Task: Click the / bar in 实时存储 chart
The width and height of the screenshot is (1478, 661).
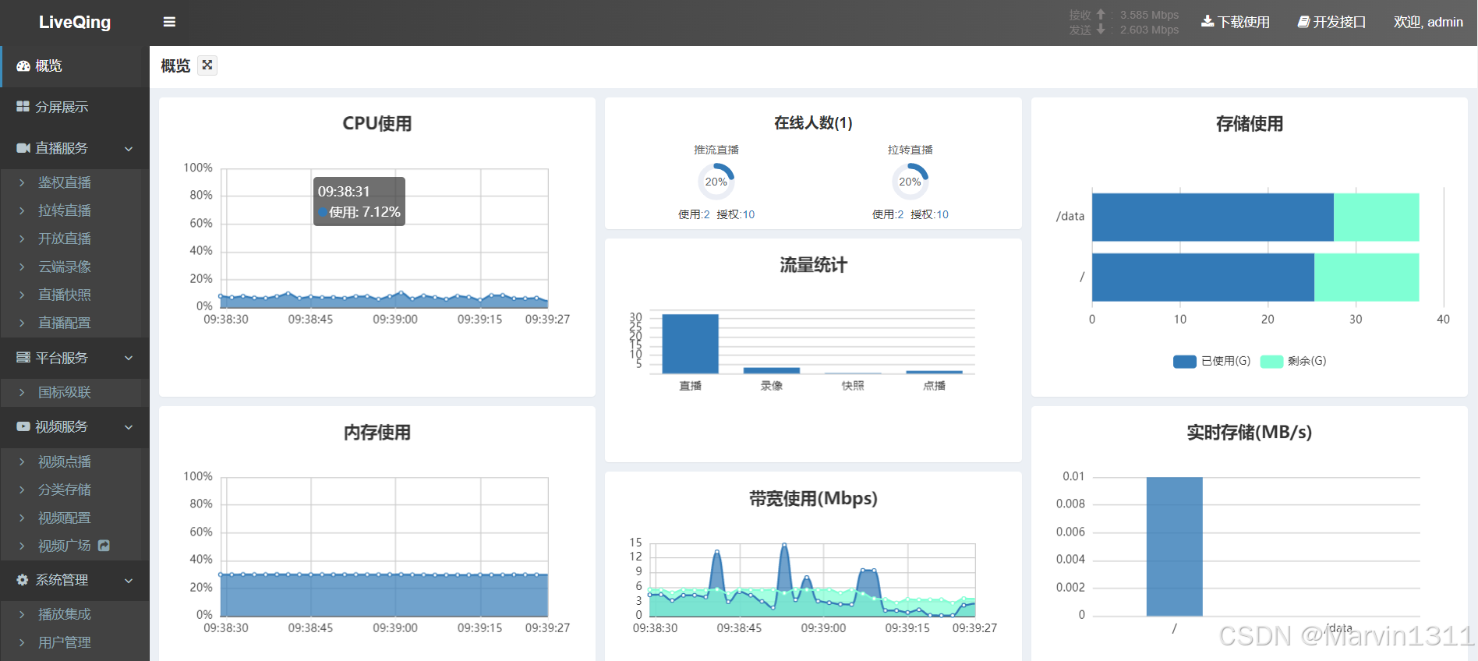Action: (x=1174, y=546)
